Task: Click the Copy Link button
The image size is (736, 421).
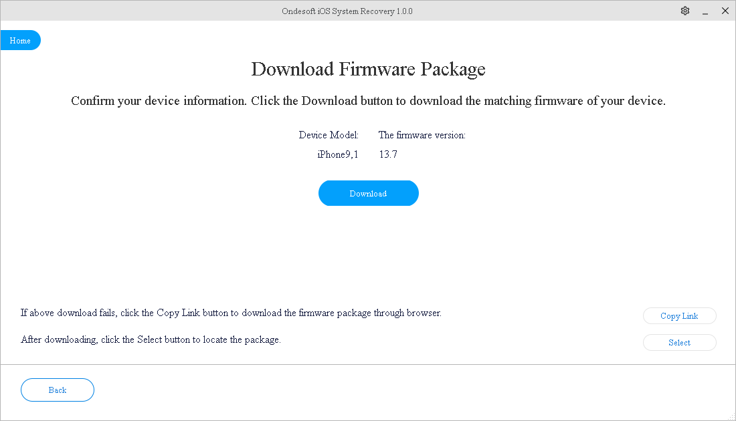Action: coord(679,316)
